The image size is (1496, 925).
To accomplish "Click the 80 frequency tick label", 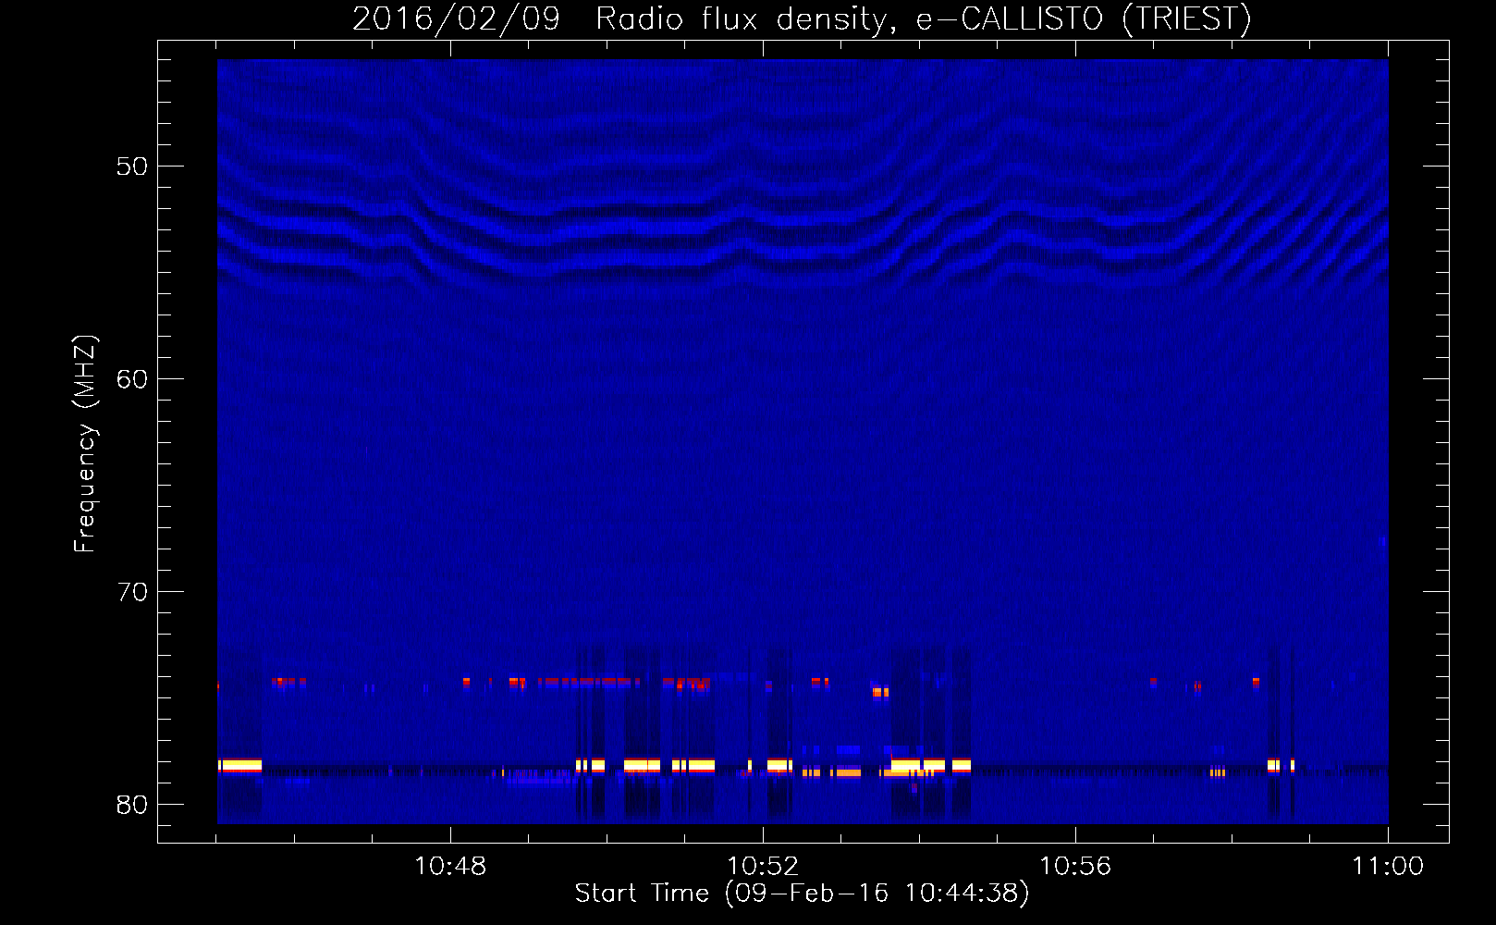I will [x=132, y=805].
